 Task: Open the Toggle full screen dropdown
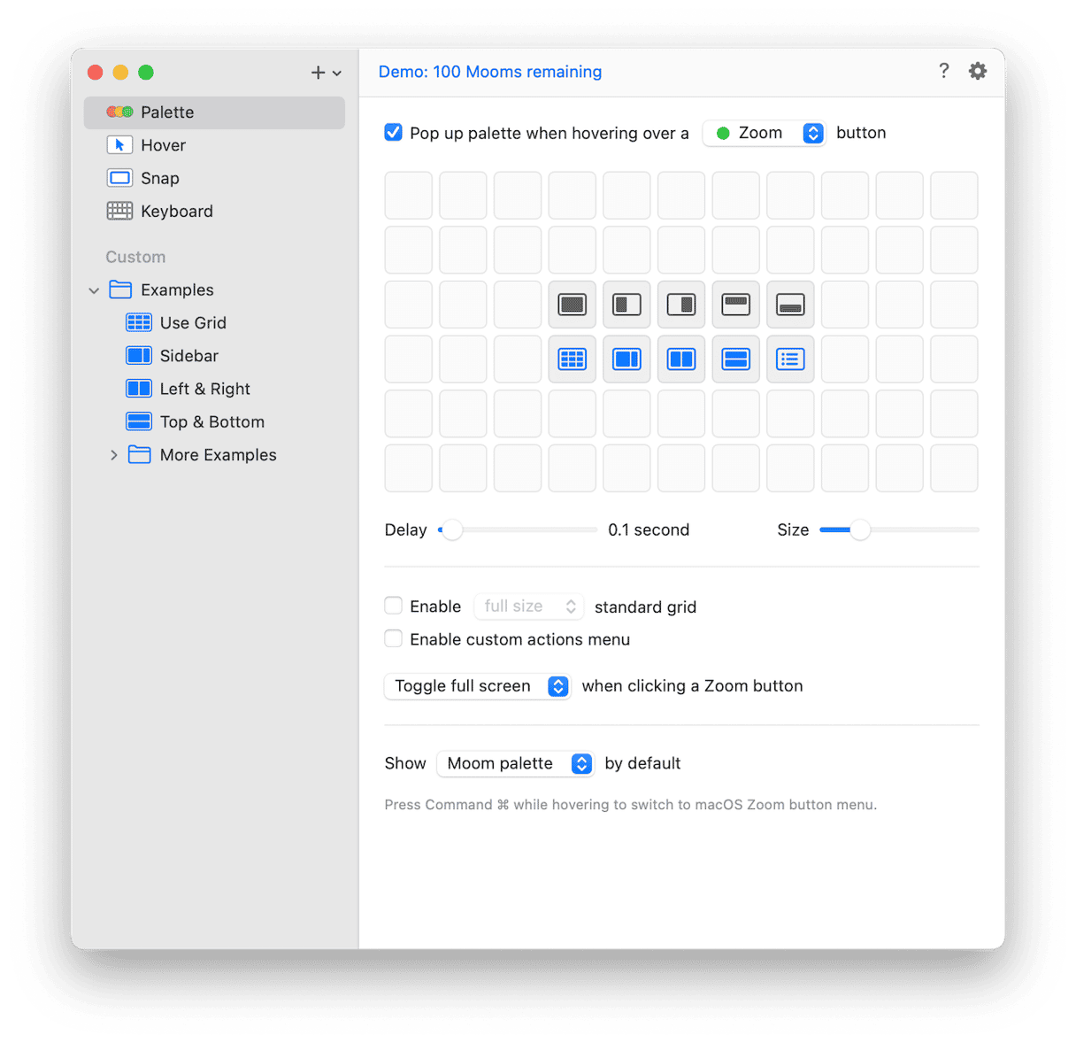tap(477, 686)
